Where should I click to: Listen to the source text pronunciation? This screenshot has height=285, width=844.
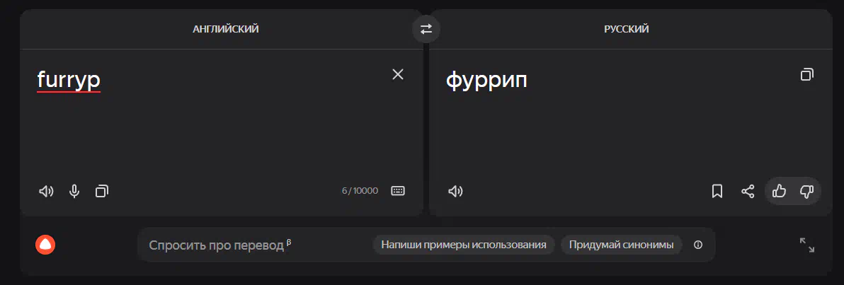coord(46,191)
